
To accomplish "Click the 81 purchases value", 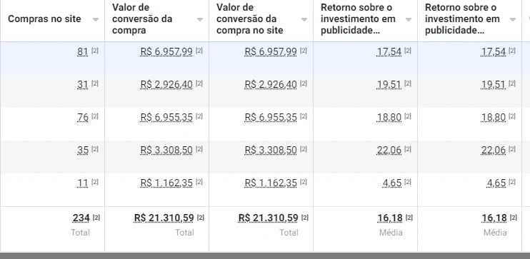I will [x=83, y=51].
